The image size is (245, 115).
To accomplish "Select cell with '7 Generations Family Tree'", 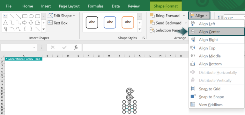I will [x=24, y=59].
